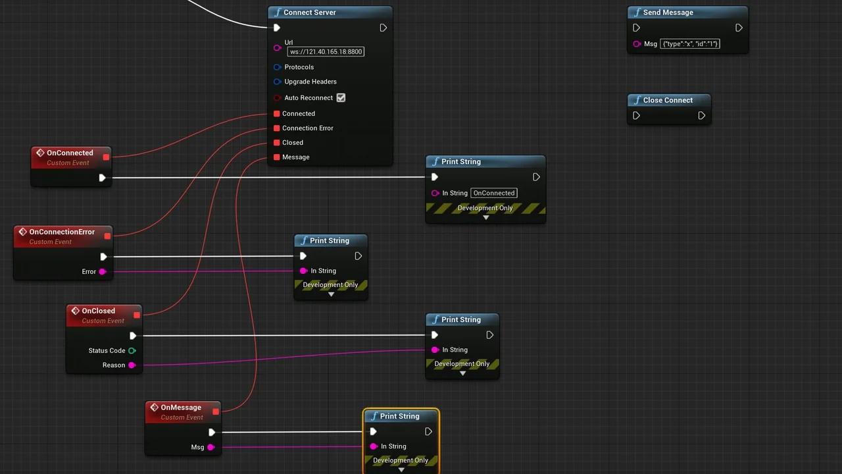Click the Connected event pin on Connect Server
Image resolution: width=842 pixels, height=474 pixels.
click(276, 113)
